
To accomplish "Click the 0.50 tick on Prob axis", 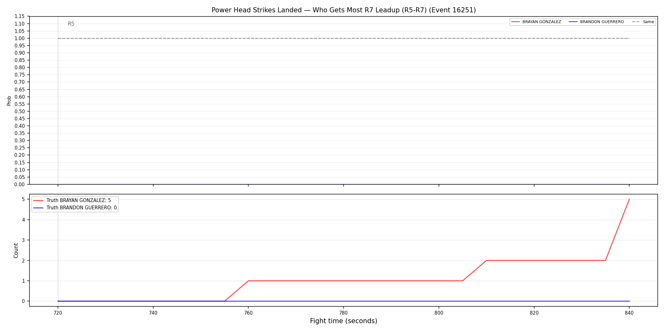I will [x=20, y=111].
